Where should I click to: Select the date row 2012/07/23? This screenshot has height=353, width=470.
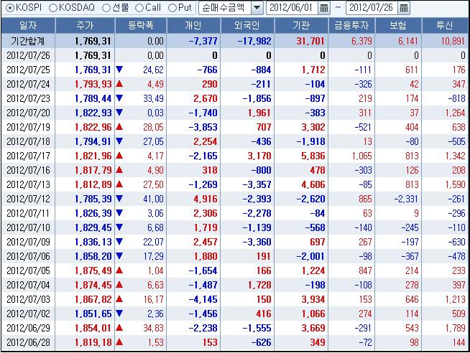click(28, 98)
